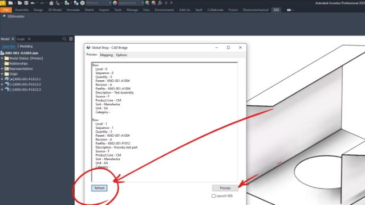365x205 pixels.
Task: Switch to the Tools ribbon tab
Action: coord(118,10)
